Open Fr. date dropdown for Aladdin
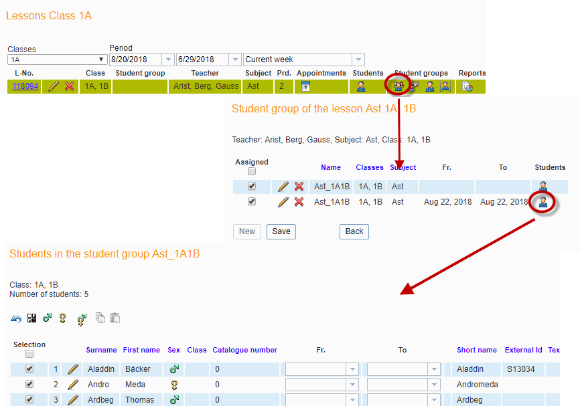The height and width of the screenshot is (406, 580). pyautogui.click(x=352, y=369)
